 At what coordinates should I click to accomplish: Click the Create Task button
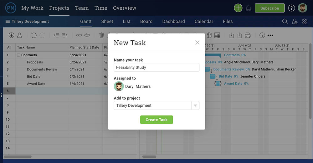(x=156, y=120)
